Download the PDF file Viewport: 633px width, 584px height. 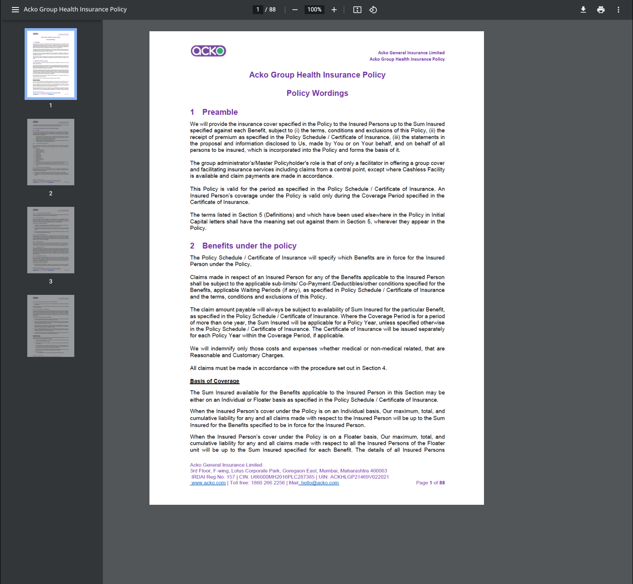[583, 10]
